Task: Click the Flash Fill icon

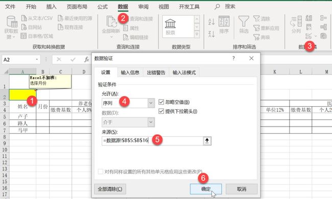Action: (x=309, y=18)
